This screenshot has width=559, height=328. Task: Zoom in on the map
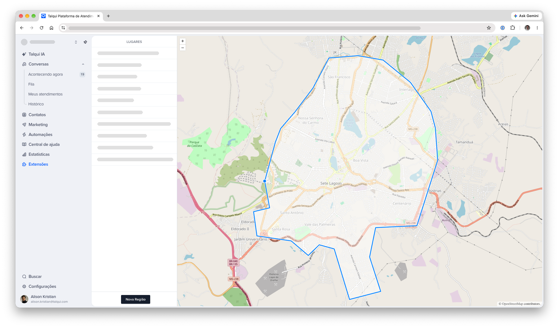pos(182,41)
